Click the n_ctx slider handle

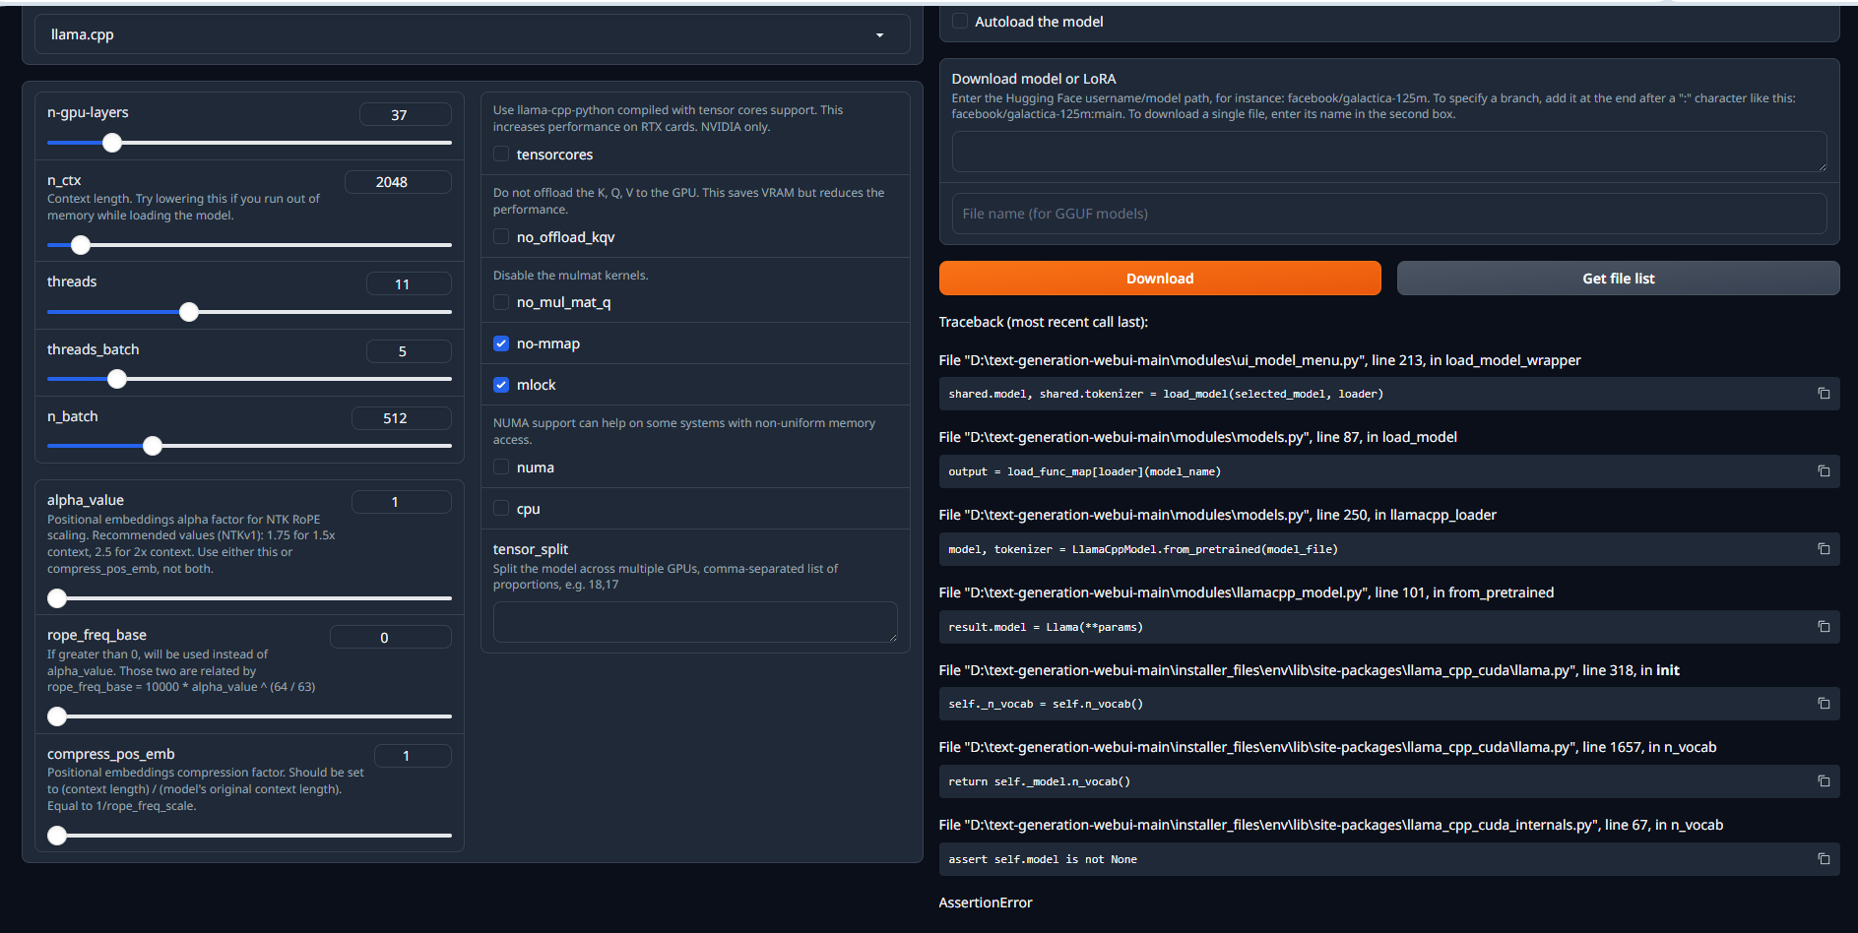81,245
